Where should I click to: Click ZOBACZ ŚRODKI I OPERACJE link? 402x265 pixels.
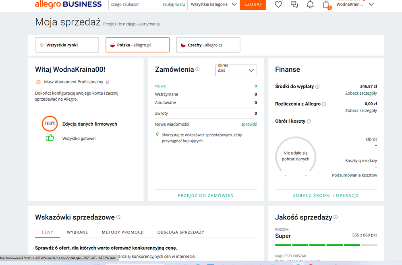326,195
